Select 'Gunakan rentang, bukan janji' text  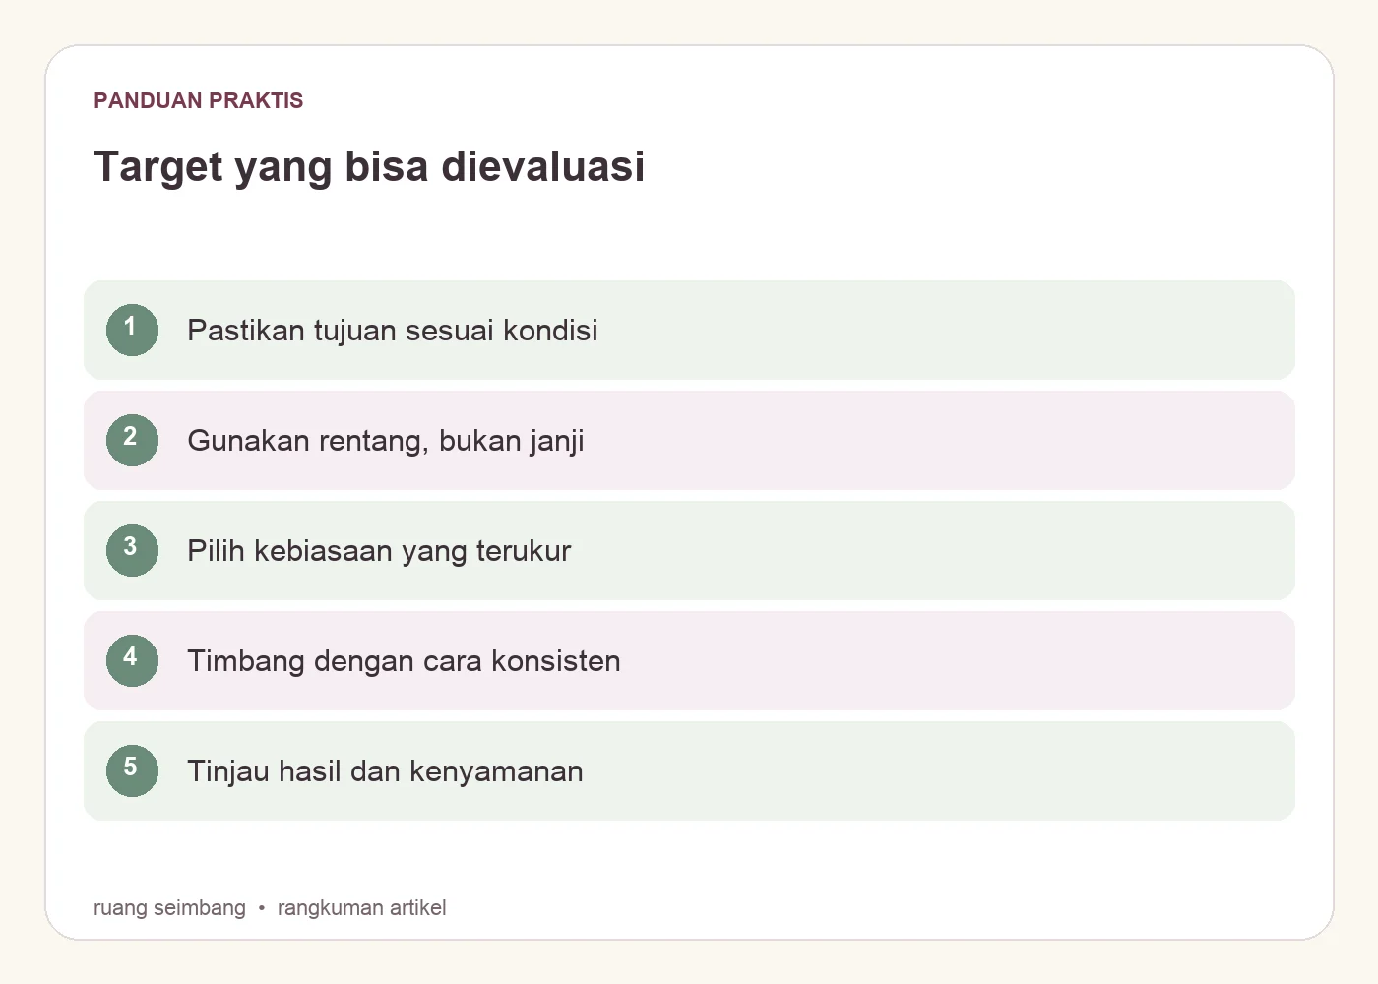pos(386,441)
